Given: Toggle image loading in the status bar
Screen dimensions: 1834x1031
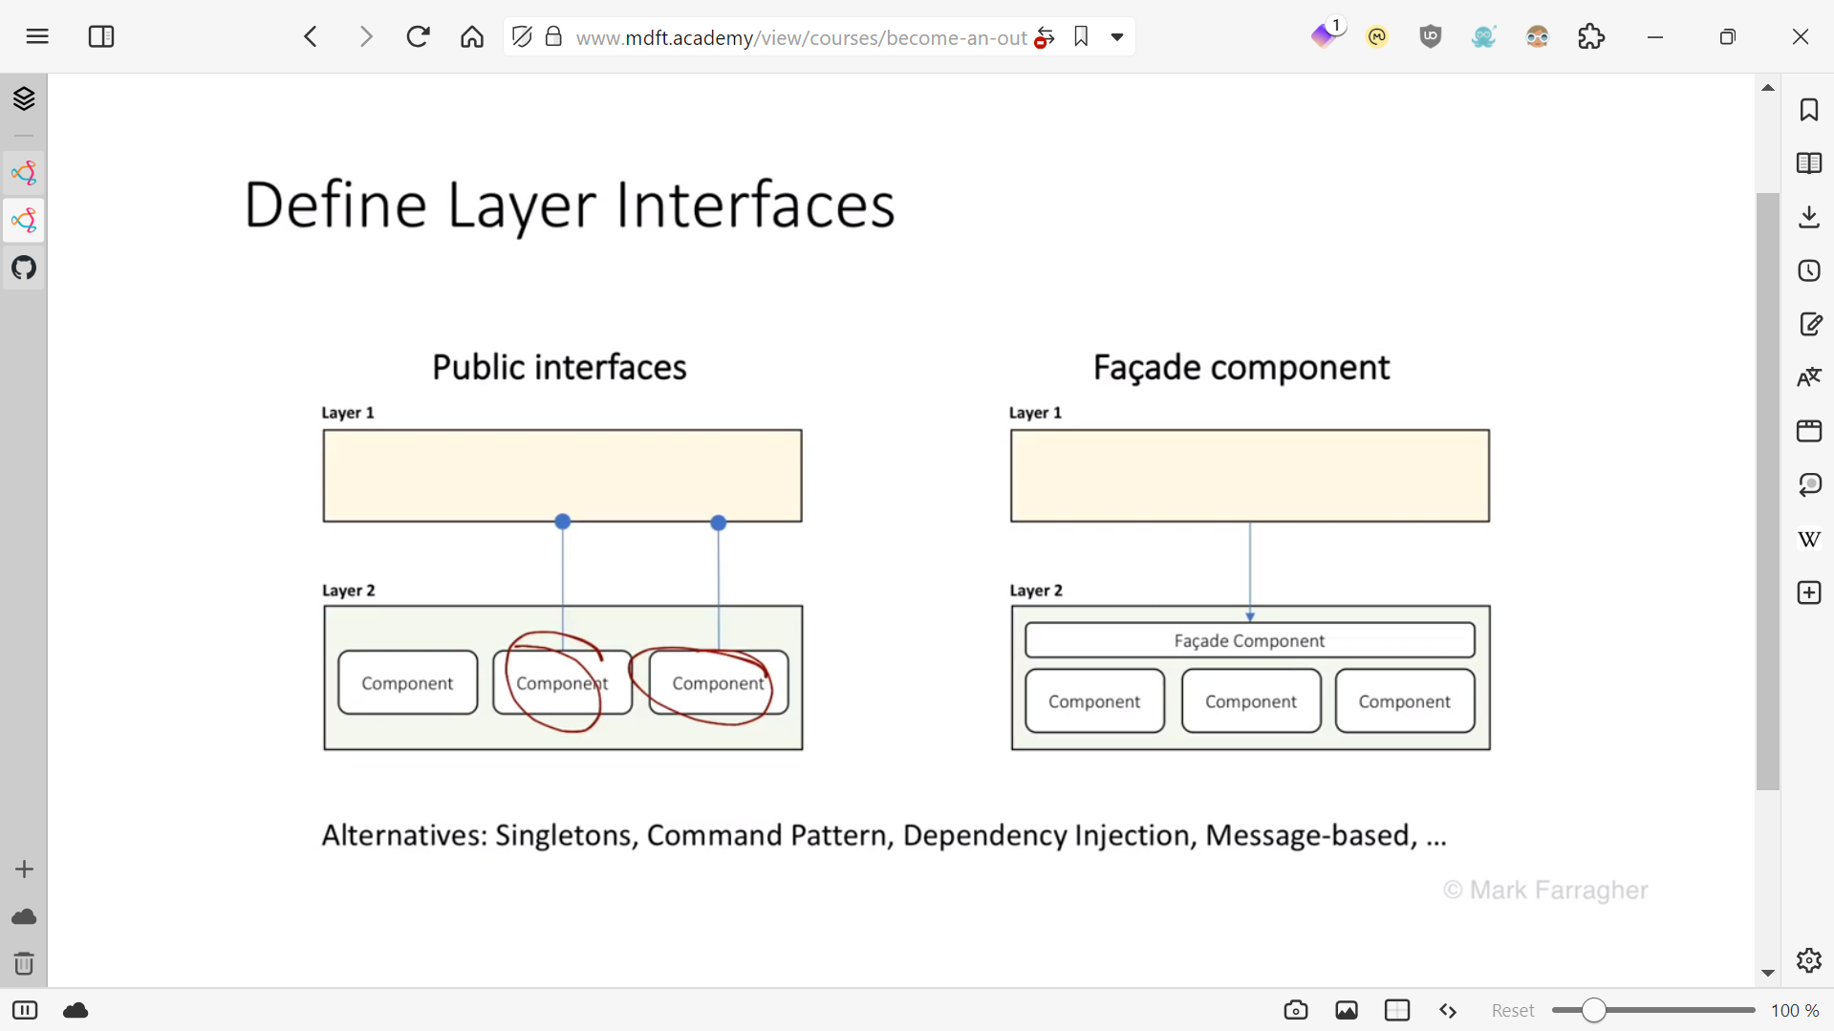Looking at the screenshot, I should (x=1347, y=1010).
